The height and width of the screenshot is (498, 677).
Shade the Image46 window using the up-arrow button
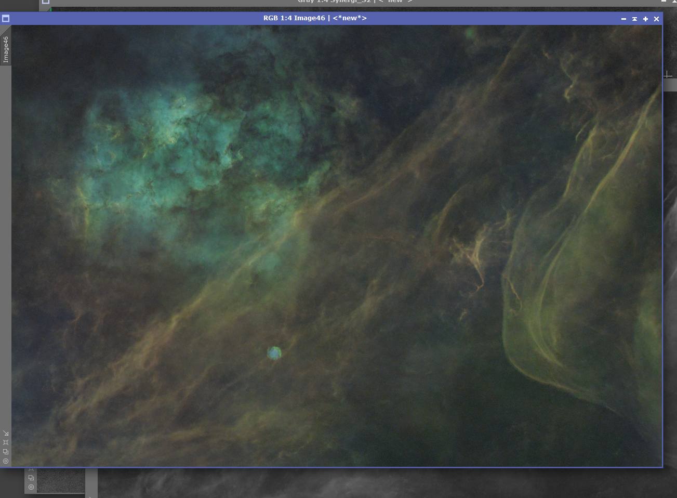pyautogui.click(x=634, y=19)
